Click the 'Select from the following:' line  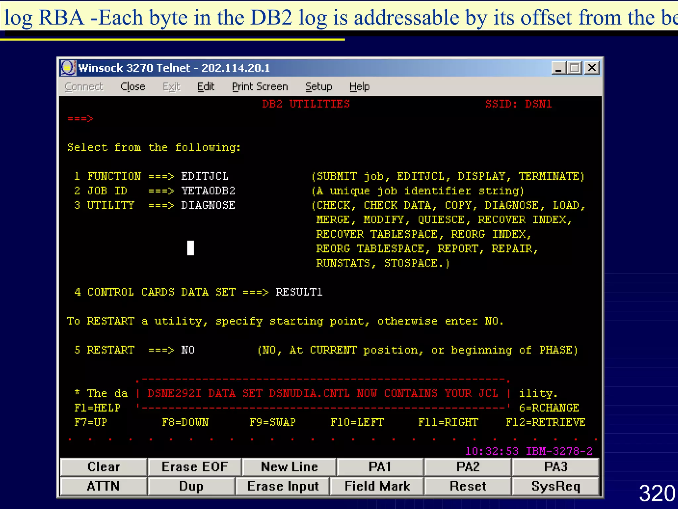pyautogui.click(x=154, y=147)
